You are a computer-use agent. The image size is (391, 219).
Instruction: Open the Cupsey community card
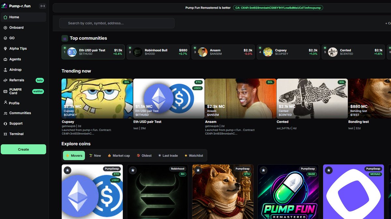click(x=288, y=52)
